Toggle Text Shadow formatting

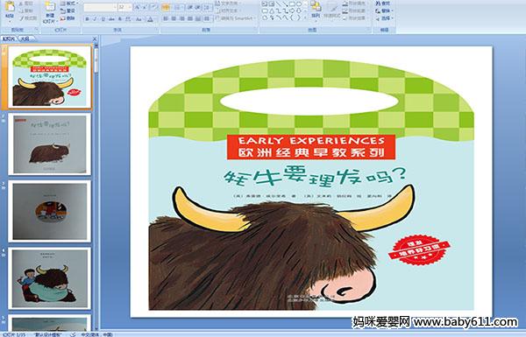[120, 19]
